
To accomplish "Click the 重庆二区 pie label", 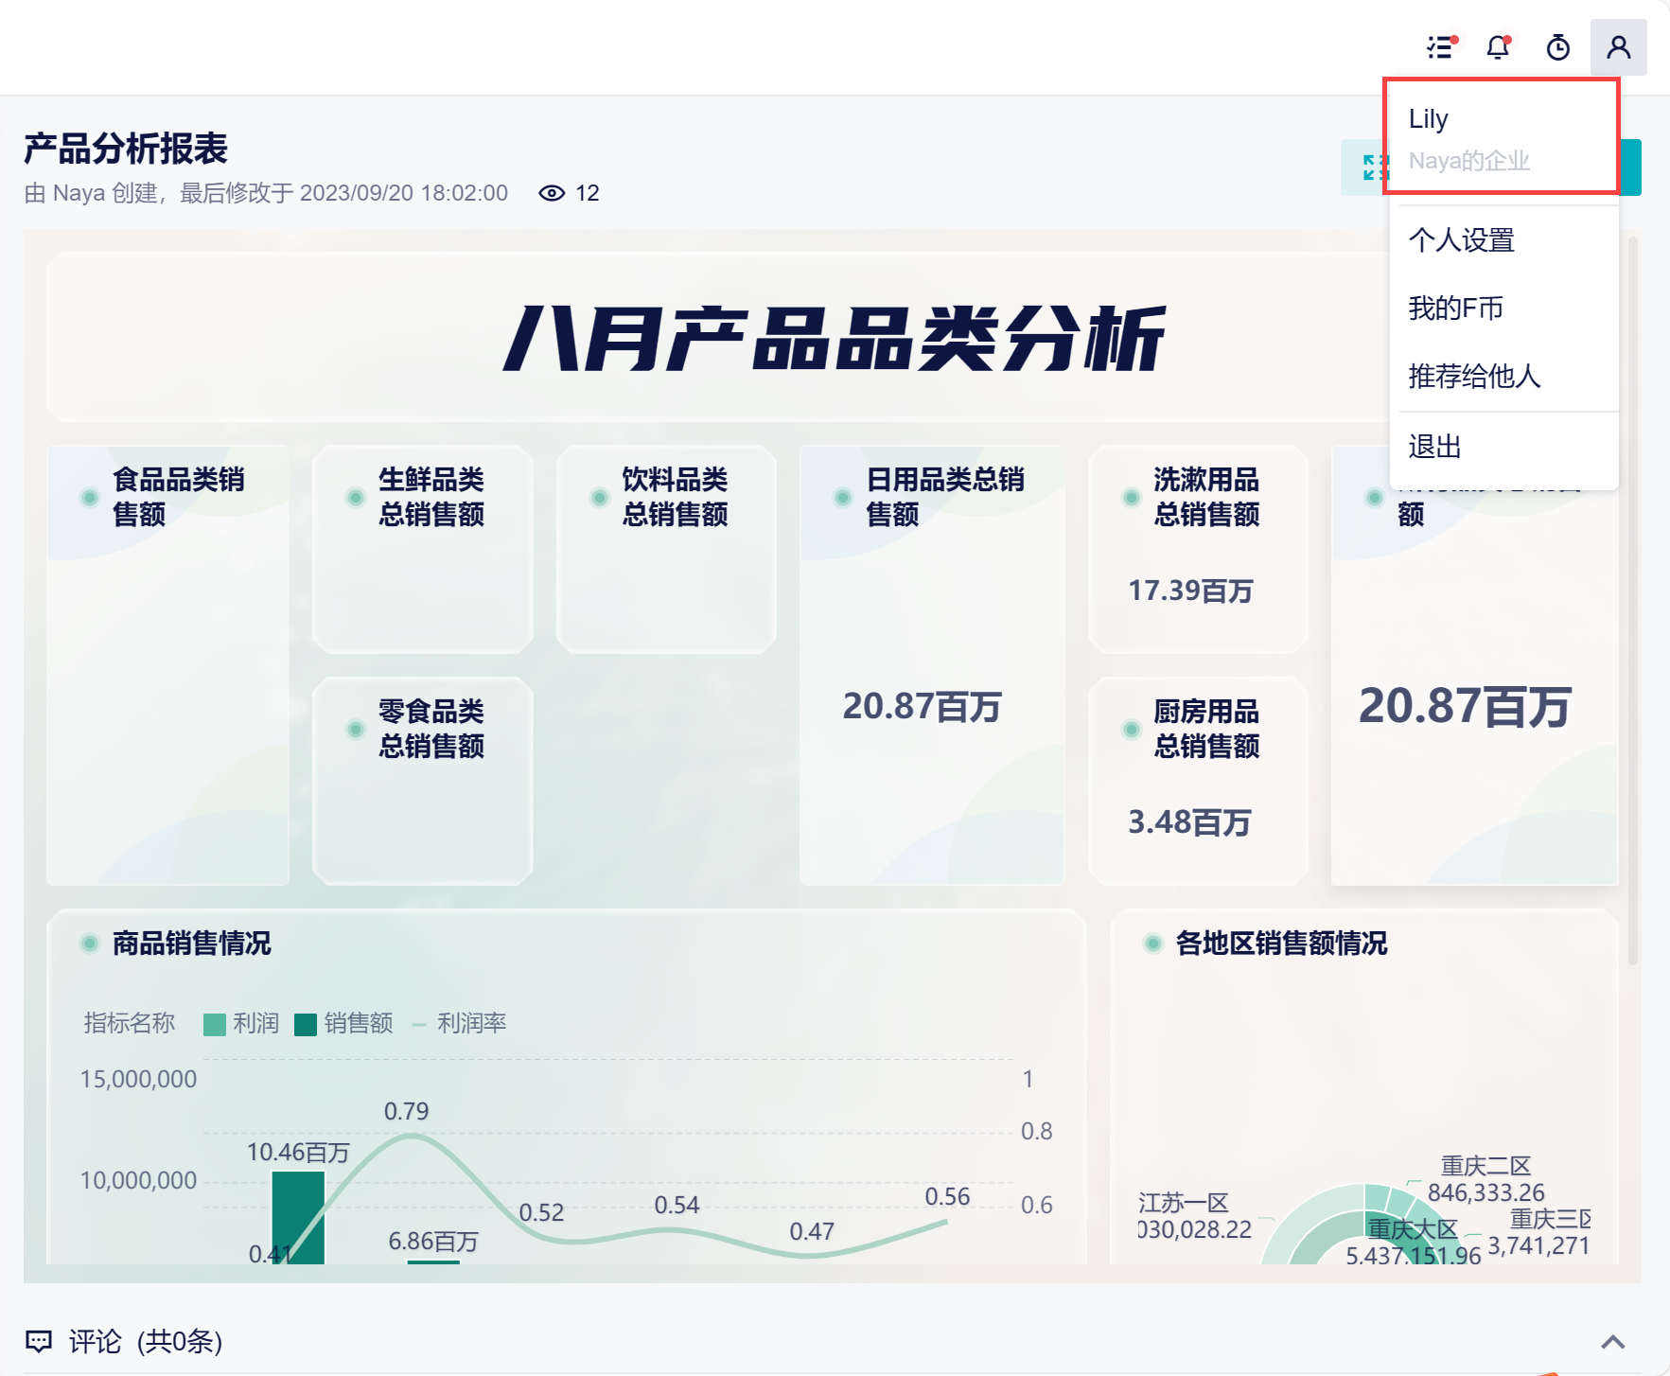I will click(x=1485, y=1166).
